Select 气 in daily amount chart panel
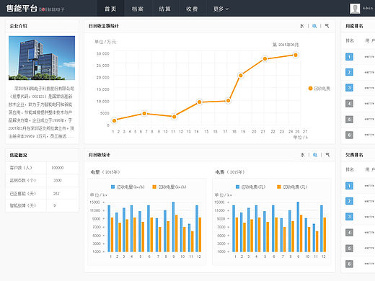The height and width of the screenshot is (281, 375). pos(327,26)
